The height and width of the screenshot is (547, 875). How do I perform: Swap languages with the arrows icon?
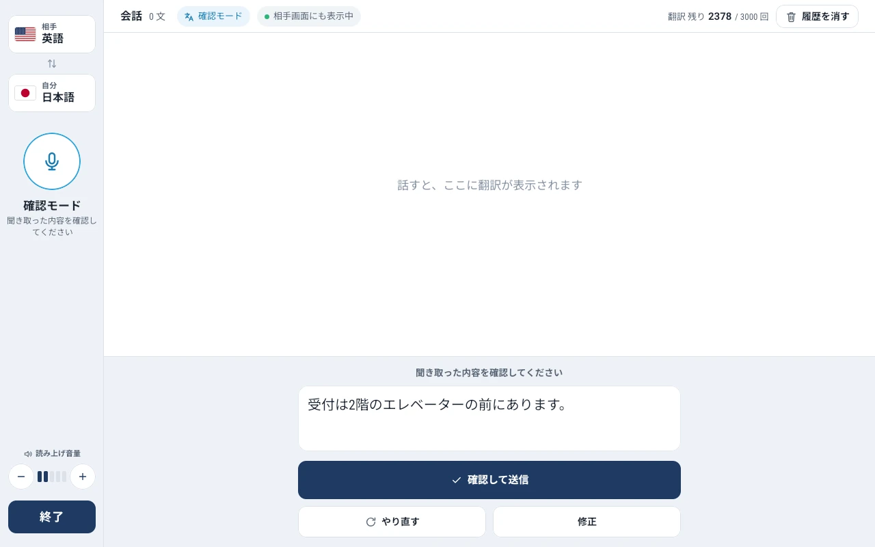click(52, 64)
